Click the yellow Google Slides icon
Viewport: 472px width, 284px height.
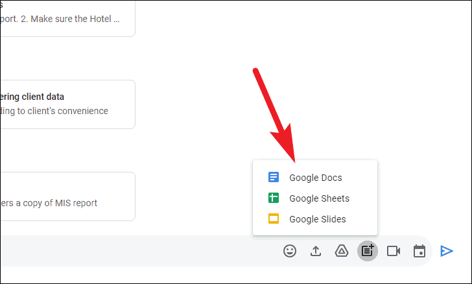click(274, 219)
